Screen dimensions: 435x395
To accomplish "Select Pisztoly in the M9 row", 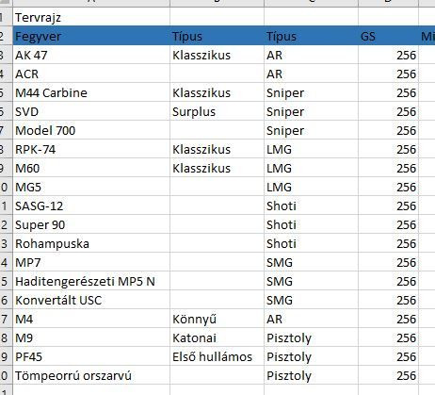I will (311, 337).
